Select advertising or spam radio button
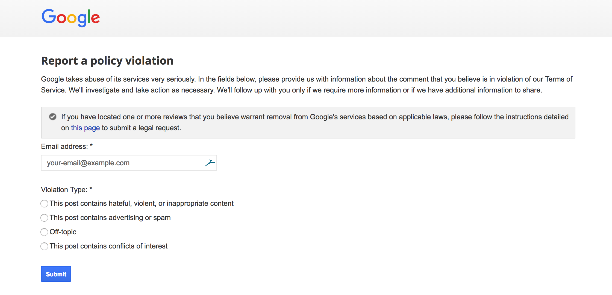Viewport: 612px width, 295px height. 44,218
